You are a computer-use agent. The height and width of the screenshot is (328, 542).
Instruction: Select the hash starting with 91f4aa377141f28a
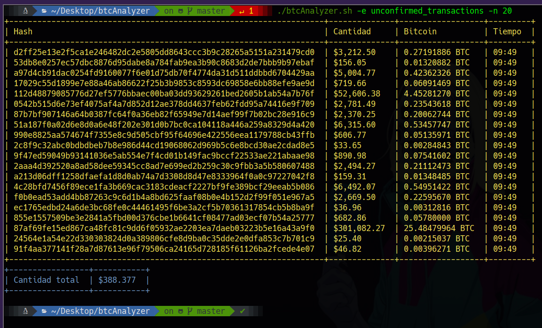click(x=164, y=249)
